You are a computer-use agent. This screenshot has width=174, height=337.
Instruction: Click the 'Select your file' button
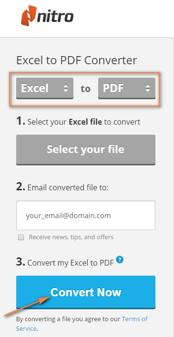point(86,150)
